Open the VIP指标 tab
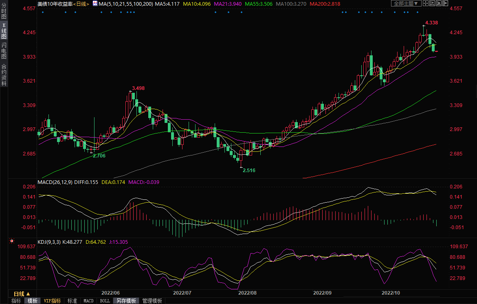 click(x=52, y=301)
